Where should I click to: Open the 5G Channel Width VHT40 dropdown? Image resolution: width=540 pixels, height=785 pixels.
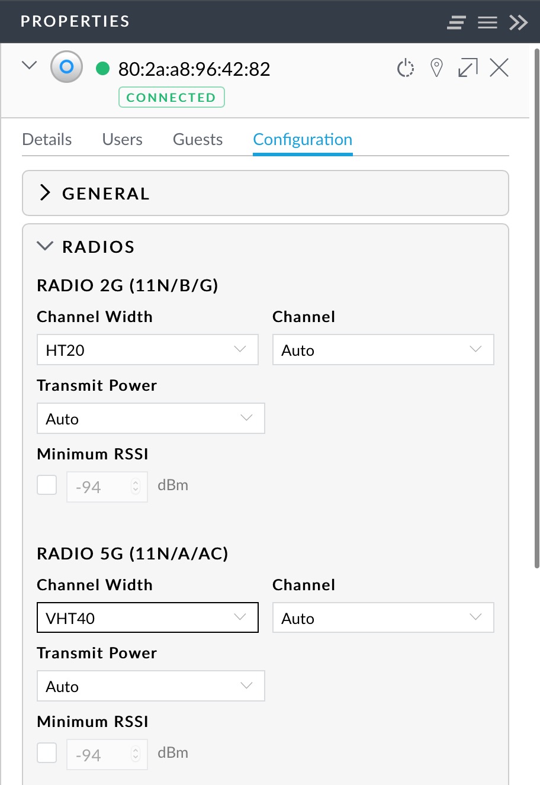pos(147,618)
